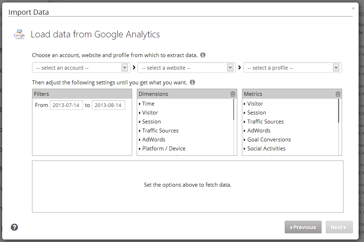Click the Metrics panel header label
The image size is (364, 242).
click(253, 94)
